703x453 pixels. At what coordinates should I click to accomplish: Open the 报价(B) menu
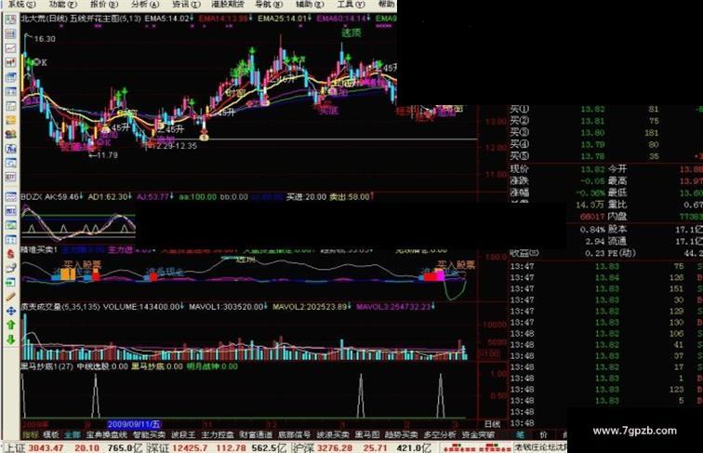tap(104, 4)
